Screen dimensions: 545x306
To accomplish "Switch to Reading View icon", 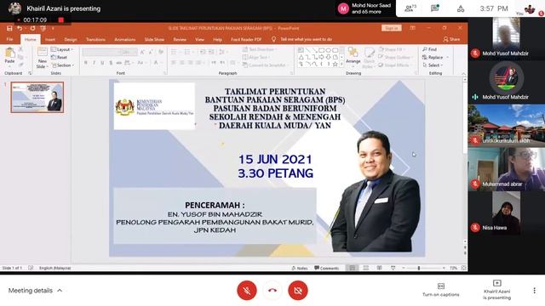I will [379, 268].
